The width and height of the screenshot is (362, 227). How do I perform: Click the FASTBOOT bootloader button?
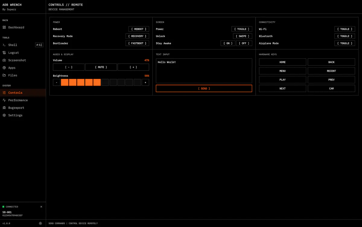(x=137, y=43)
